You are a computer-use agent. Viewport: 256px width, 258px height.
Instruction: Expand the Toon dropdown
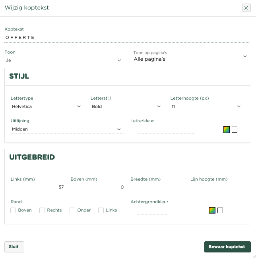(64, 60)
